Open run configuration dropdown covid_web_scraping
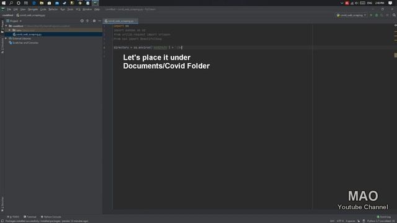397x223 pixels. click(x=352, y=15)
